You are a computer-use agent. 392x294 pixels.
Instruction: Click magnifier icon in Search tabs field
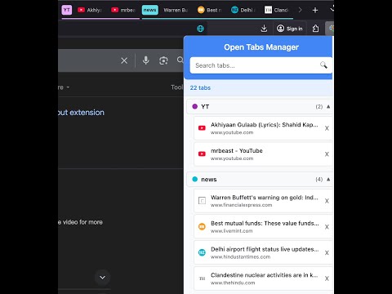[323, 65]
